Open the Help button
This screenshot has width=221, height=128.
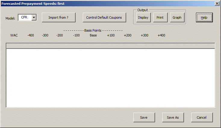tap(204, 17)
